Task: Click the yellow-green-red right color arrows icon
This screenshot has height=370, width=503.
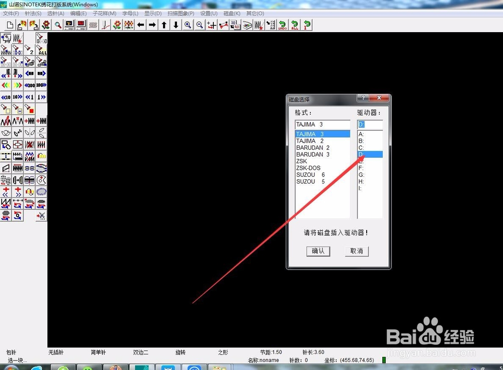Action: (18, 85)
